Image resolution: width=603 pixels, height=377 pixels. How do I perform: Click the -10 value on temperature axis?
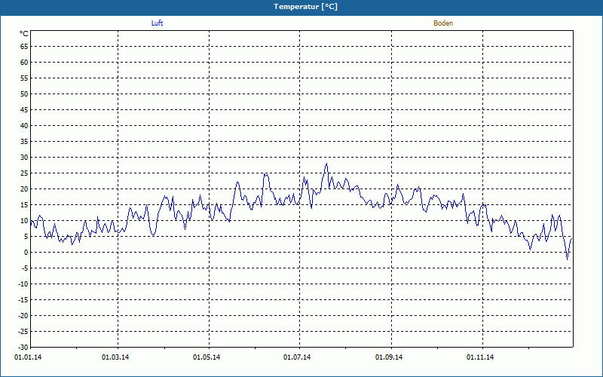coord(23,284)
